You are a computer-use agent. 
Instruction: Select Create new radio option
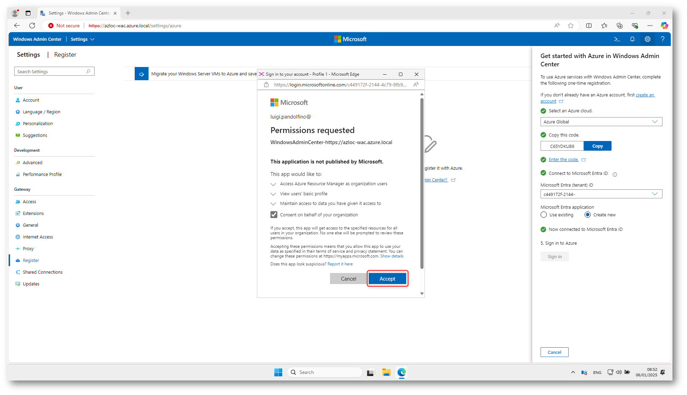(x=588, y=215)
